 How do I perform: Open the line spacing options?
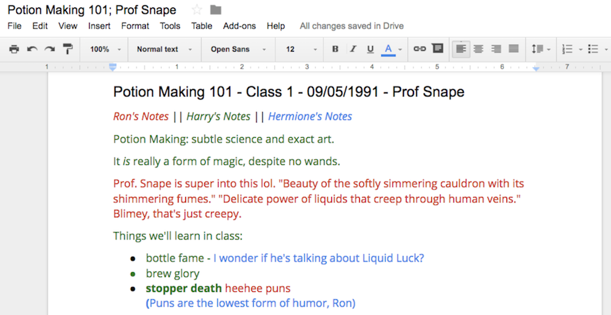pos(538,49)
